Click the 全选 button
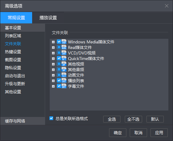This screenshot has height=141, width=173. pyautogui.click(x=112, y=119)
